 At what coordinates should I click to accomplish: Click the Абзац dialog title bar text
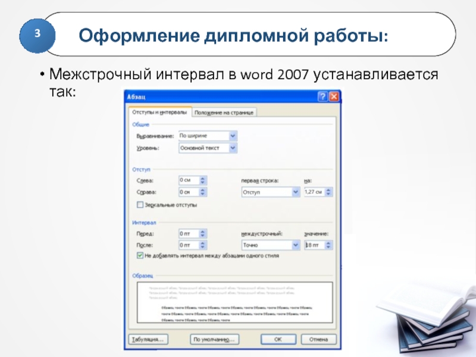pyautogui.click(x=136, y=97)
